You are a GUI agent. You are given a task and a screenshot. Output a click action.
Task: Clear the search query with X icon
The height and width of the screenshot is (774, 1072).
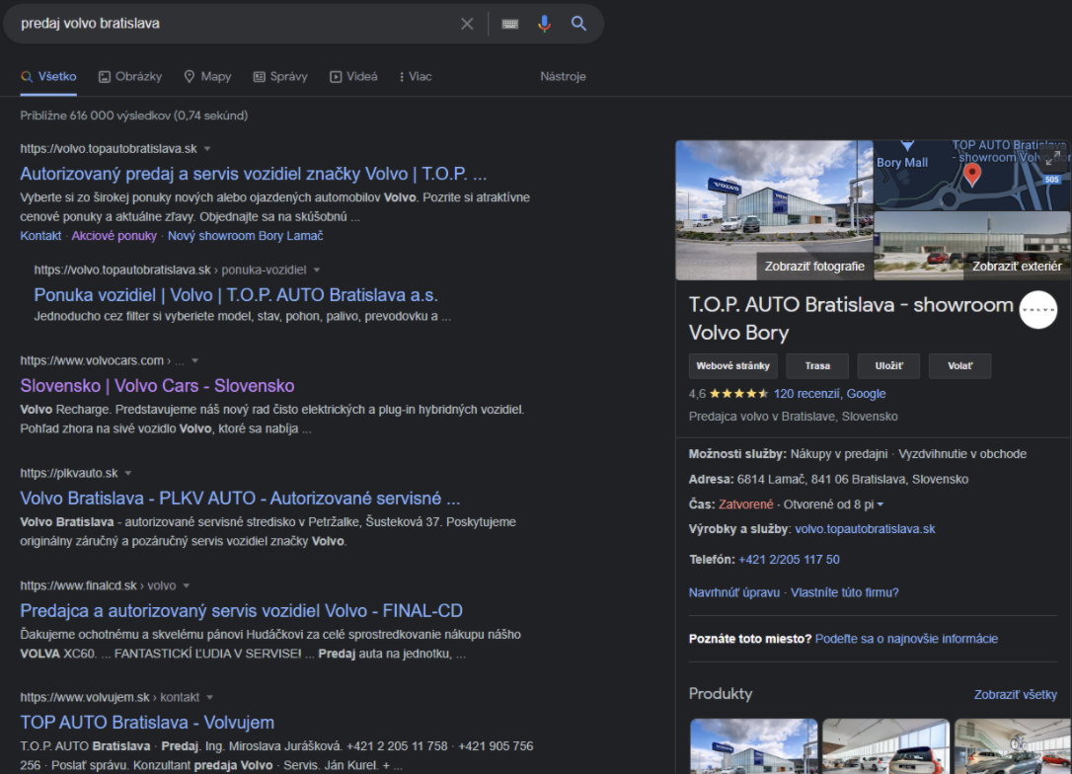click(x=467, y=24)
